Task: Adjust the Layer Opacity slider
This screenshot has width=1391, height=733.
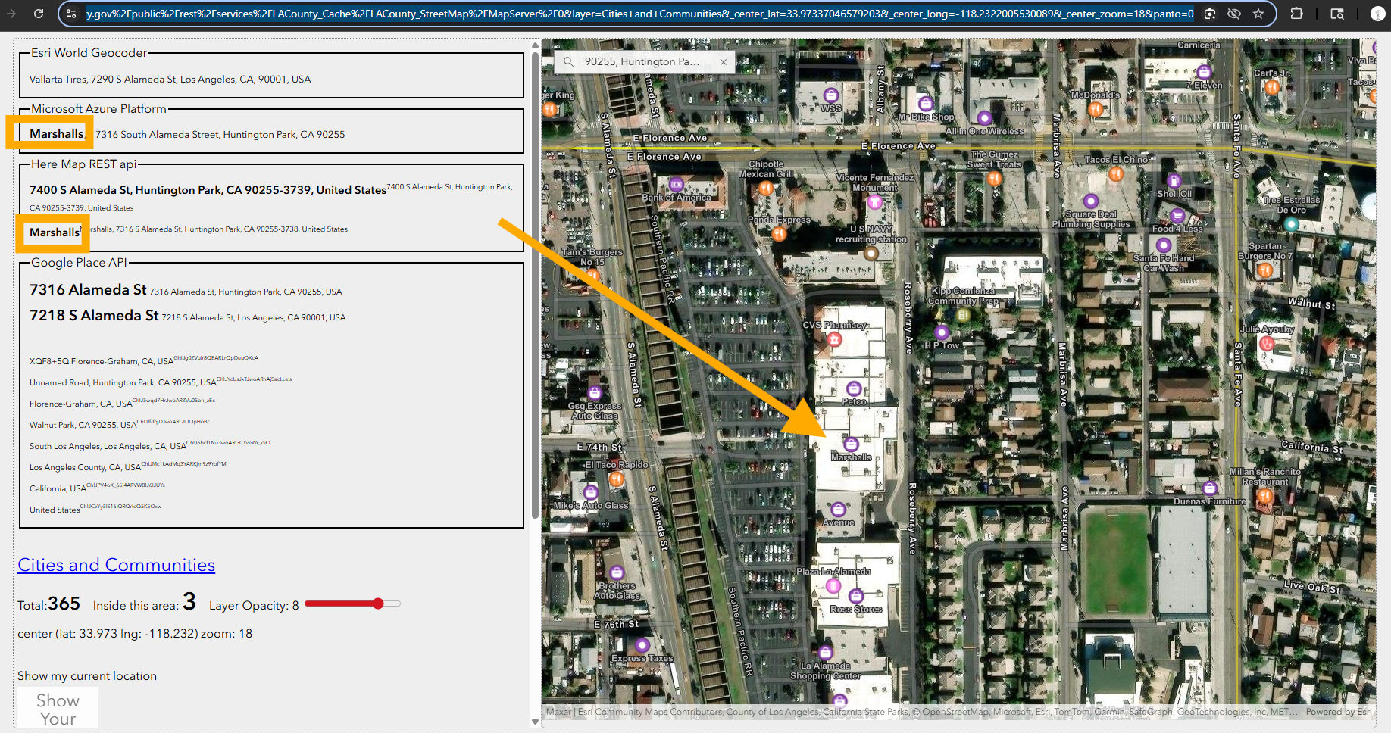Action: pos(352,604)
